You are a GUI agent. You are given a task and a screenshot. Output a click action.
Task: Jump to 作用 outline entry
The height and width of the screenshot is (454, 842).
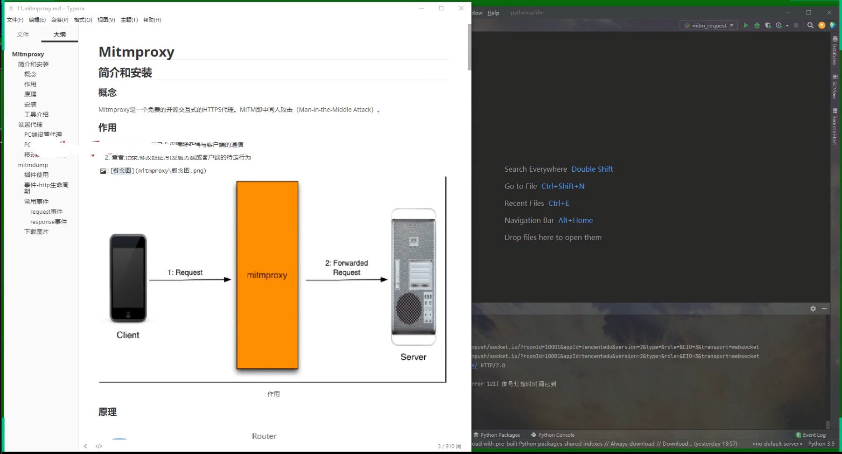coord(30,84)
